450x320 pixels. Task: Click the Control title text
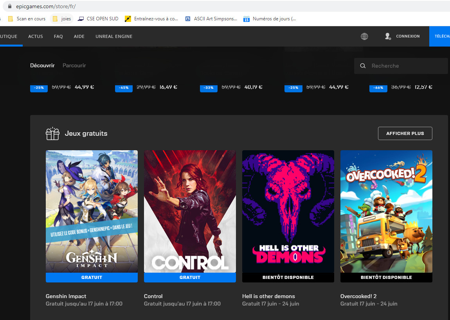[x=153, y=296]
